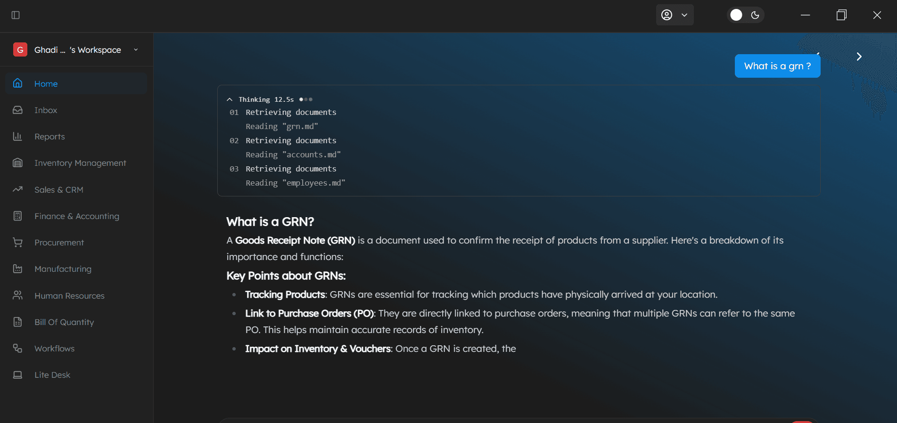
Task: Open the Human Resources people icon
Action: point(17,295)
